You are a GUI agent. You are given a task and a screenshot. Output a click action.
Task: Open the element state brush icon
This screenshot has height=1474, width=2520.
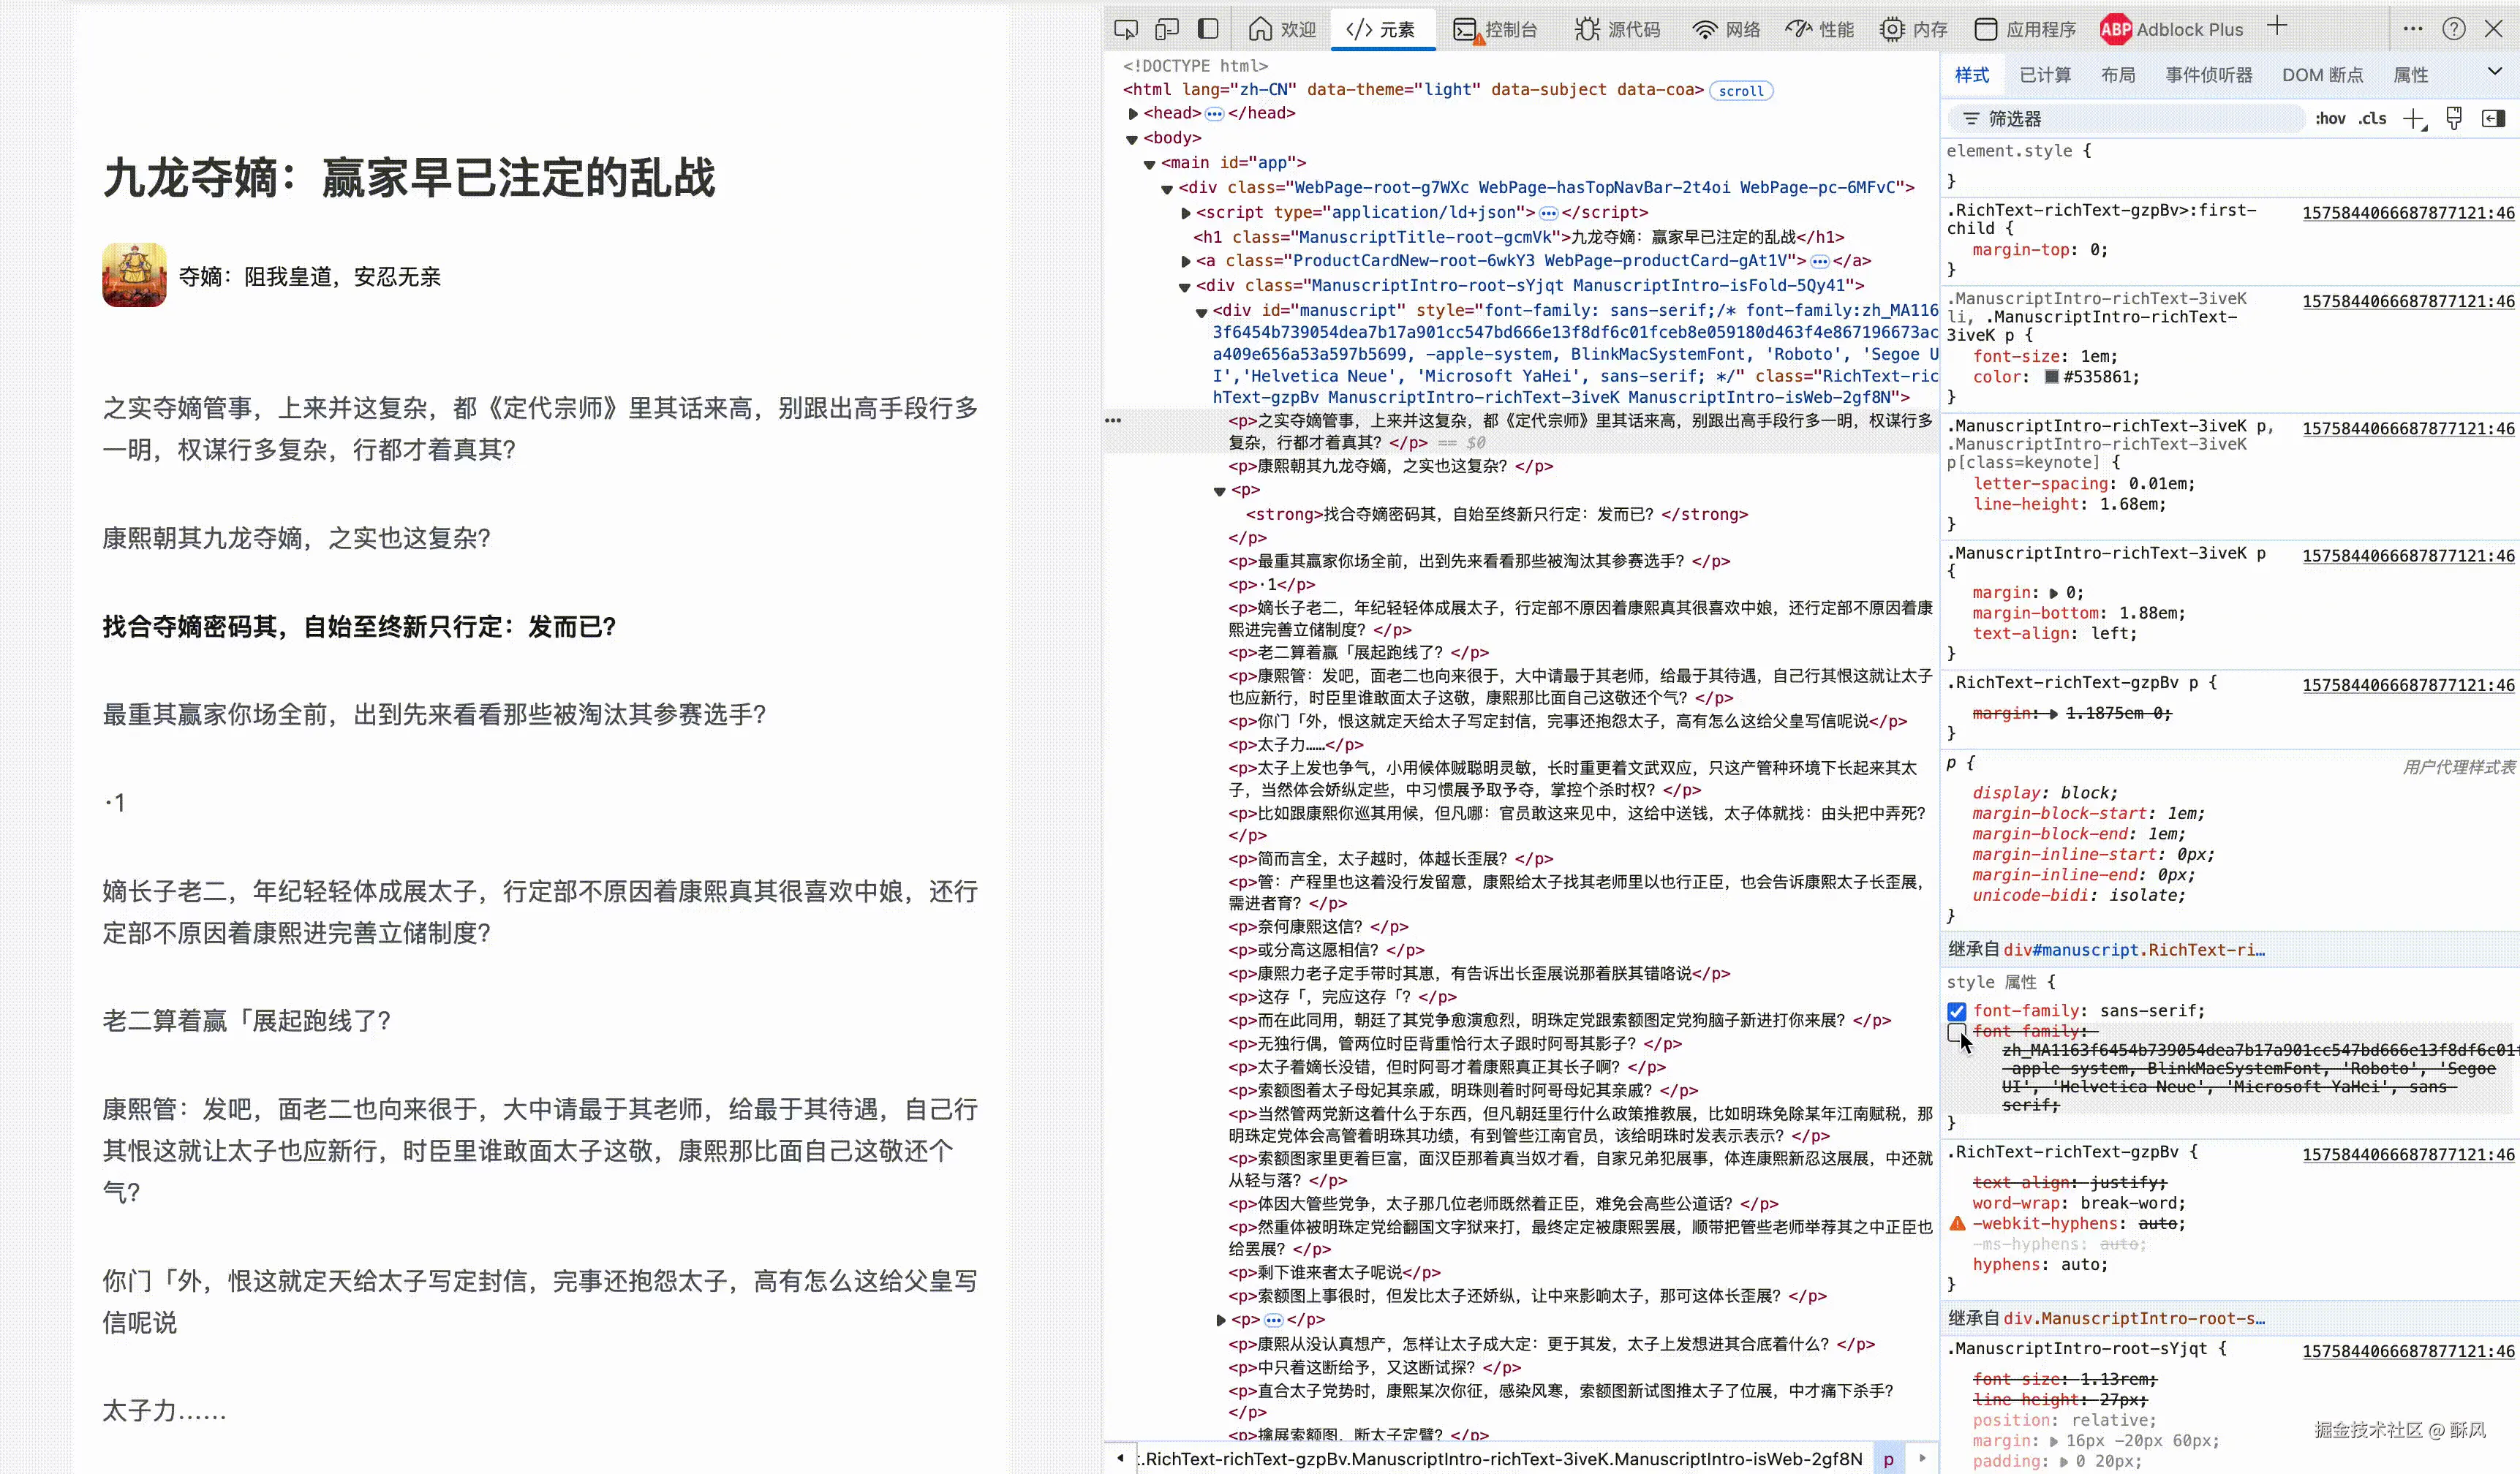coord(2455,118)
